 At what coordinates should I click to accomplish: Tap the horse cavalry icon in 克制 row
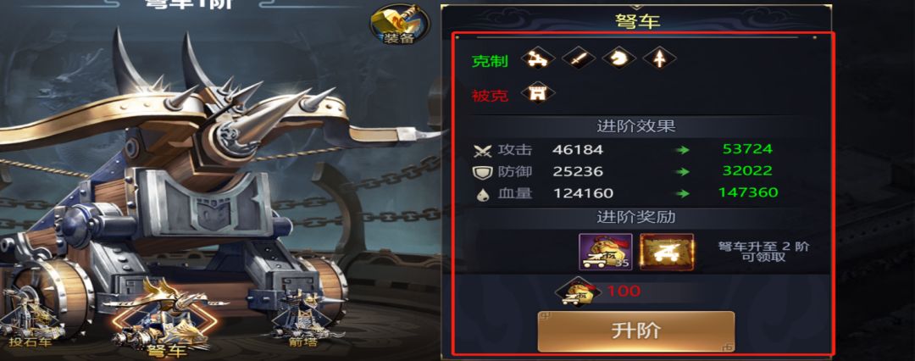pyautogui.click(x=618, y=58)
